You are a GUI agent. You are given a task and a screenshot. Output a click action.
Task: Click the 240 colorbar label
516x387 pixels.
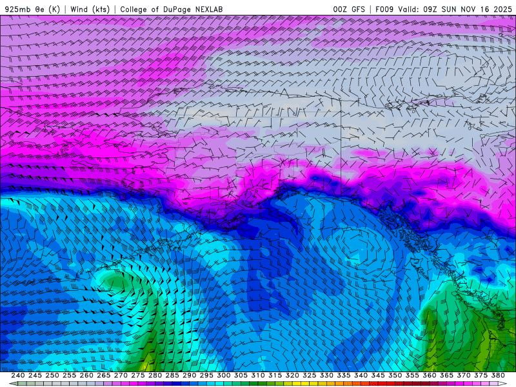click(x=18, y=375)
